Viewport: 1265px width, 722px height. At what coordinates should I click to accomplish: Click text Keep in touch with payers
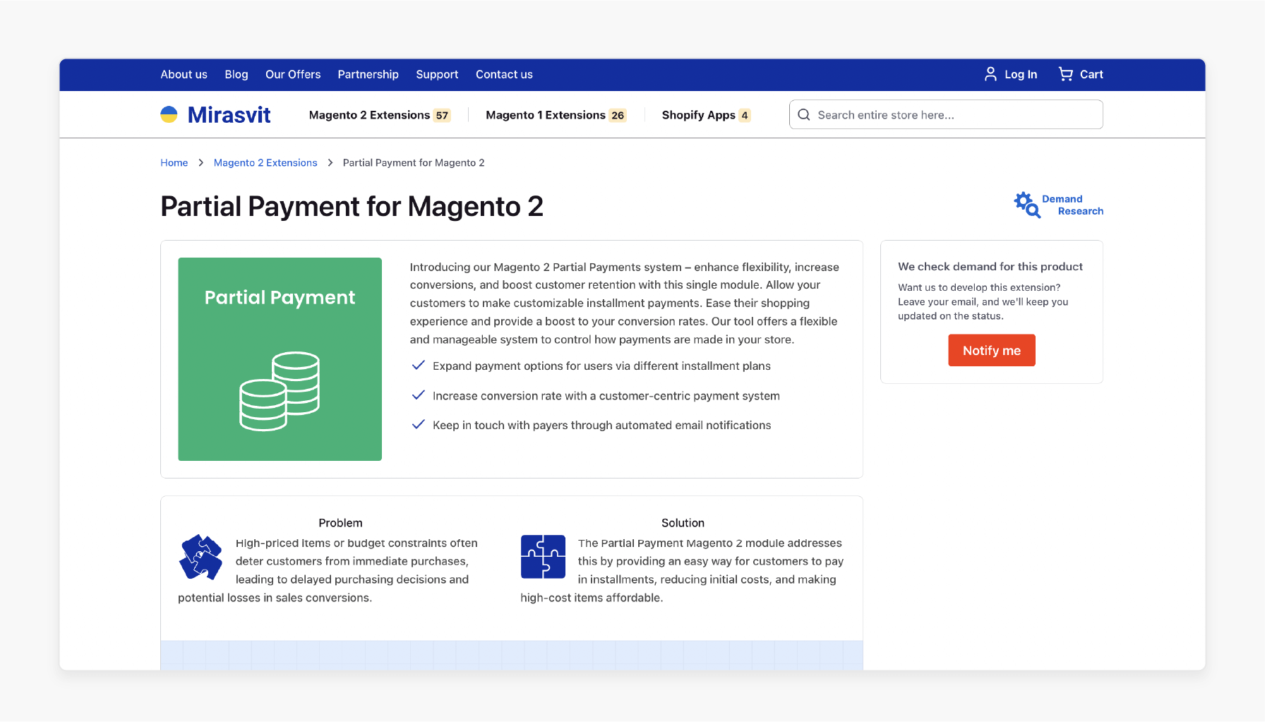601,425
